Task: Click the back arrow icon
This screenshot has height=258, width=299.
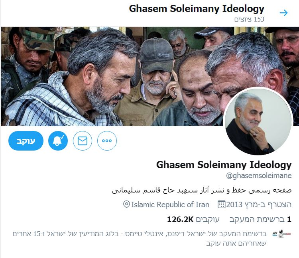Action: 283,13
